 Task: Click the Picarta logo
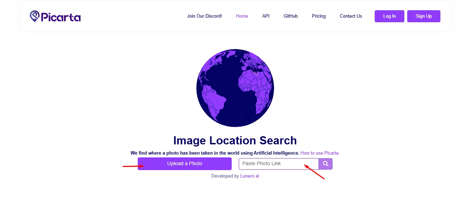tap(55, 16)
